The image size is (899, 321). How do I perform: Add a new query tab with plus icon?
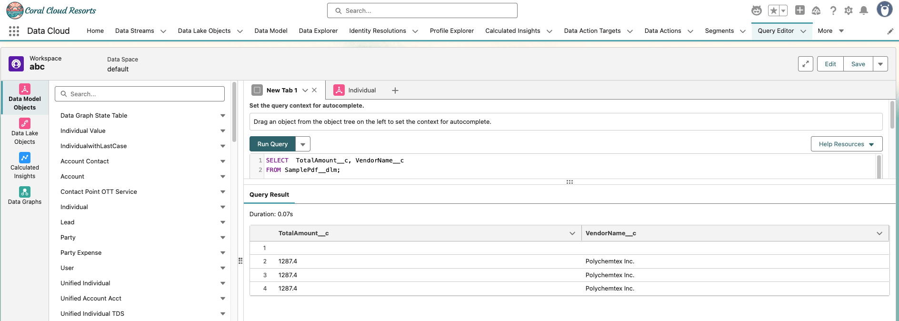(395, 90)
